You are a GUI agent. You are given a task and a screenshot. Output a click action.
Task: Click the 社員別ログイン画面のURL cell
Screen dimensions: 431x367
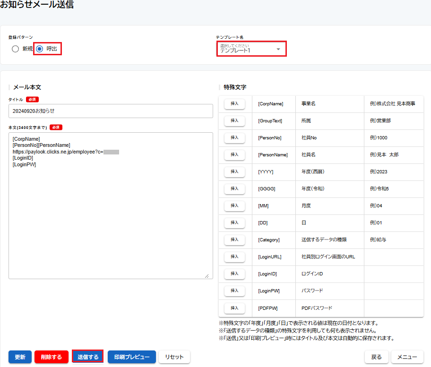click(x=330, y=257)
